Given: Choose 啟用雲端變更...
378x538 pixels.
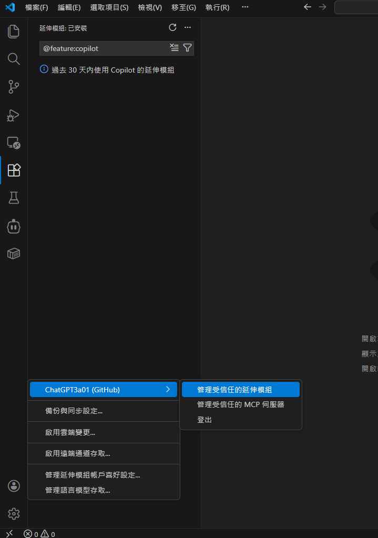Looking at the screenshot, I should pos(104,432).
